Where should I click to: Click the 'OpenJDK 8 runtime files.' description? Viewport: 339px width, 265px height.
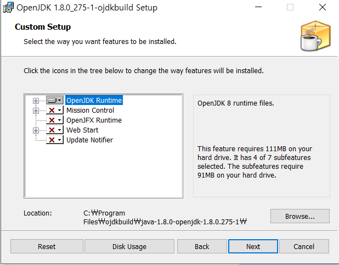tap(236, 103)
